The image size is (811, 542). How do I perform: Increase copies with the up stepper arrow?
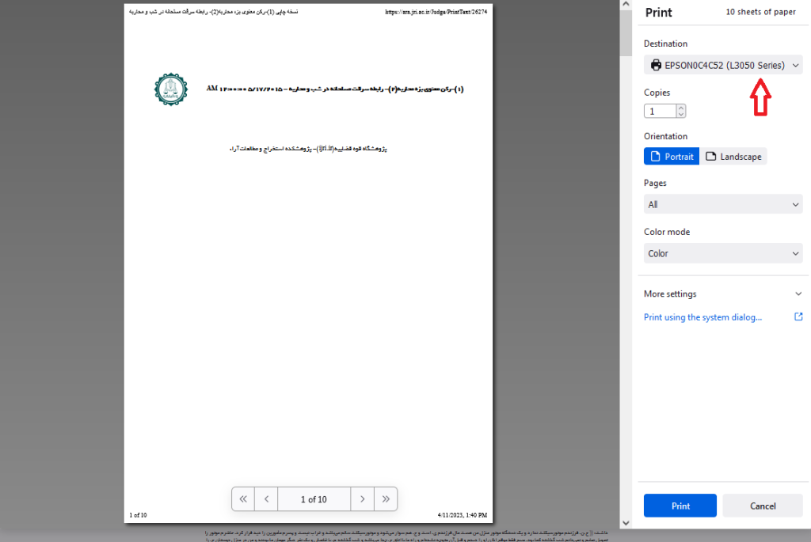pos(681,108)
